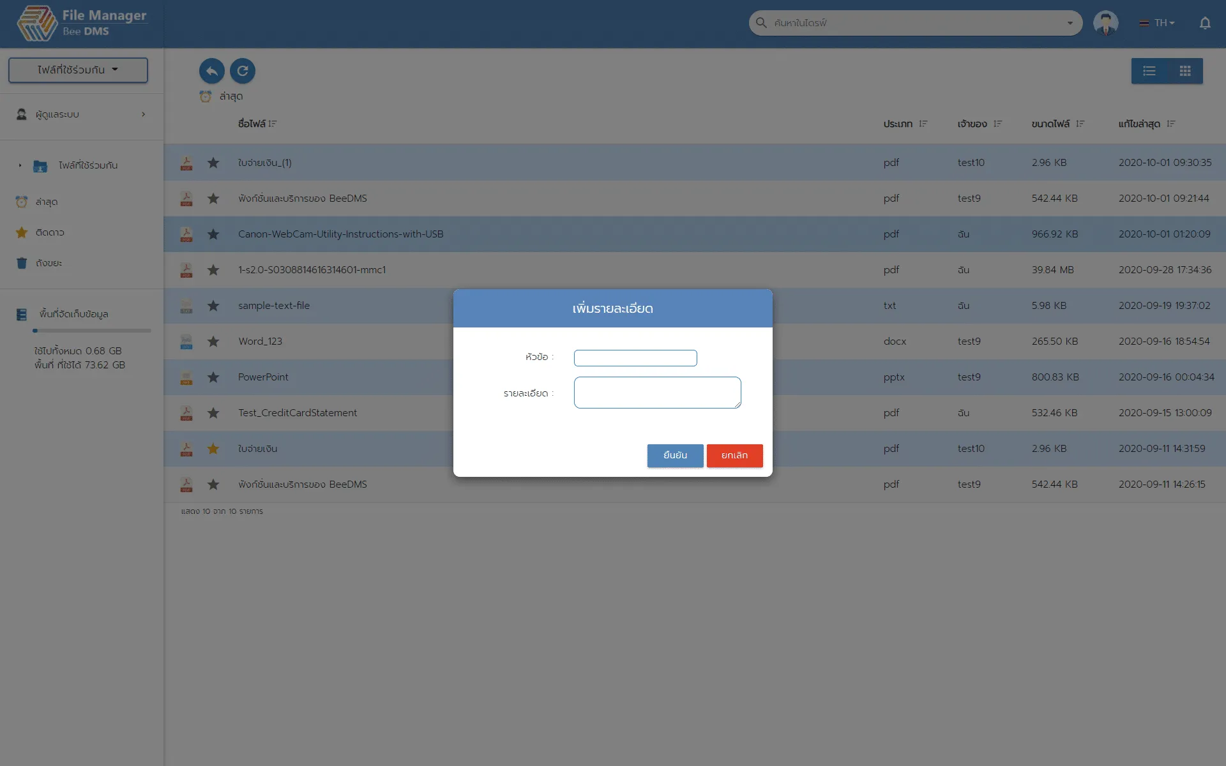This screenshot has height=766, width=1226.
Task: Click the blue ยืนยัน confirm button
Action: (x=675, y=455)
